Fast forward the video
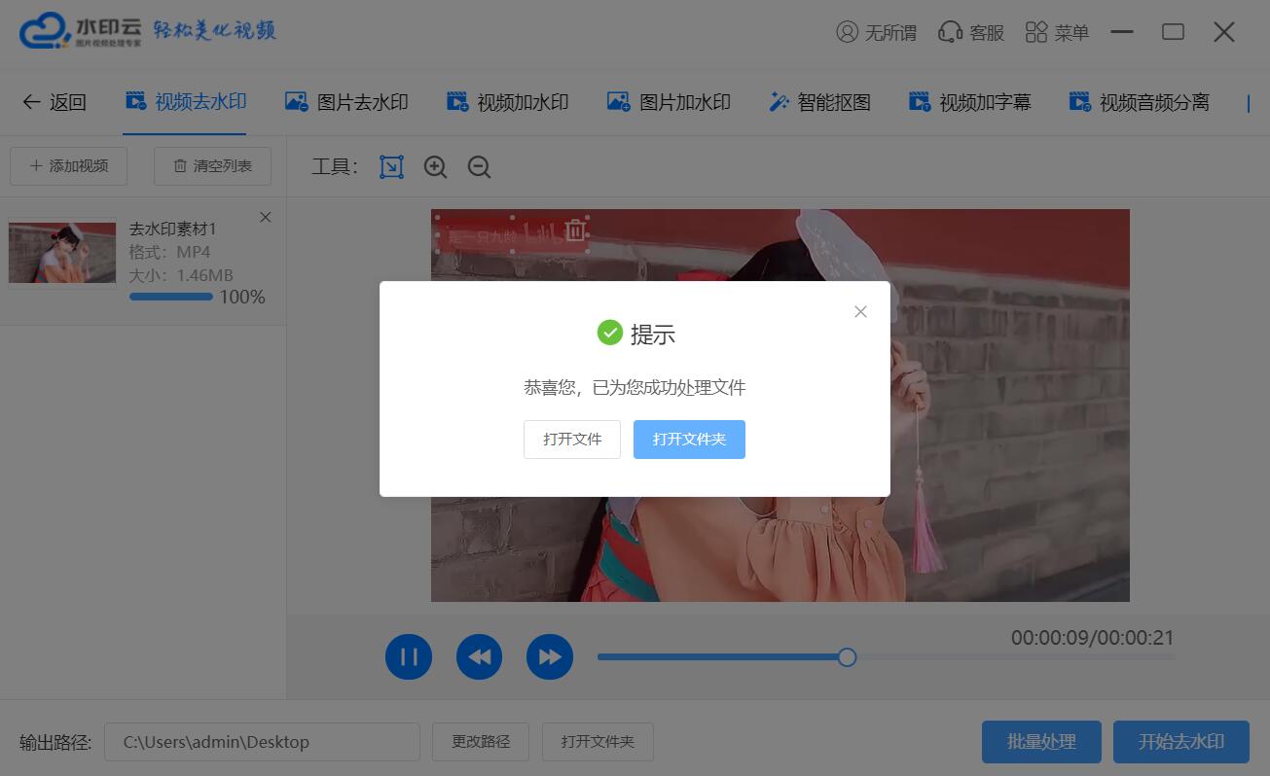This screenshot has width=1270, height=776. click(x=550, y=656)
